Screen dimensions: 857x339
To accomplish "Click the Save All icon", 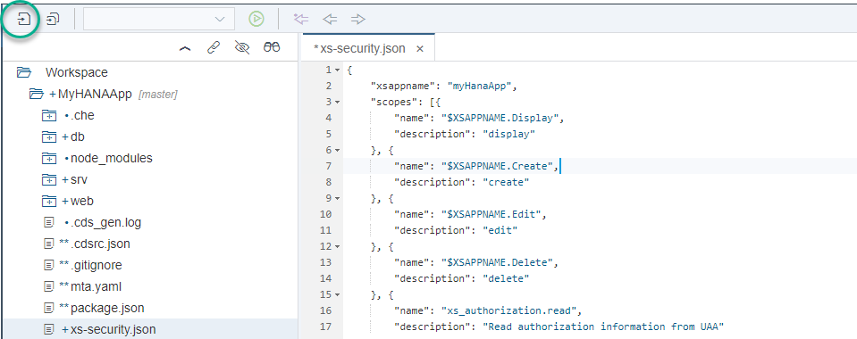I will pos(53,20).
